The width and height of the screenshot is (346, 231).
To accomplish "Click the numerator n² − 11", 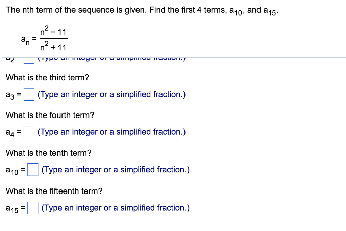I will (x=53, y=31).
